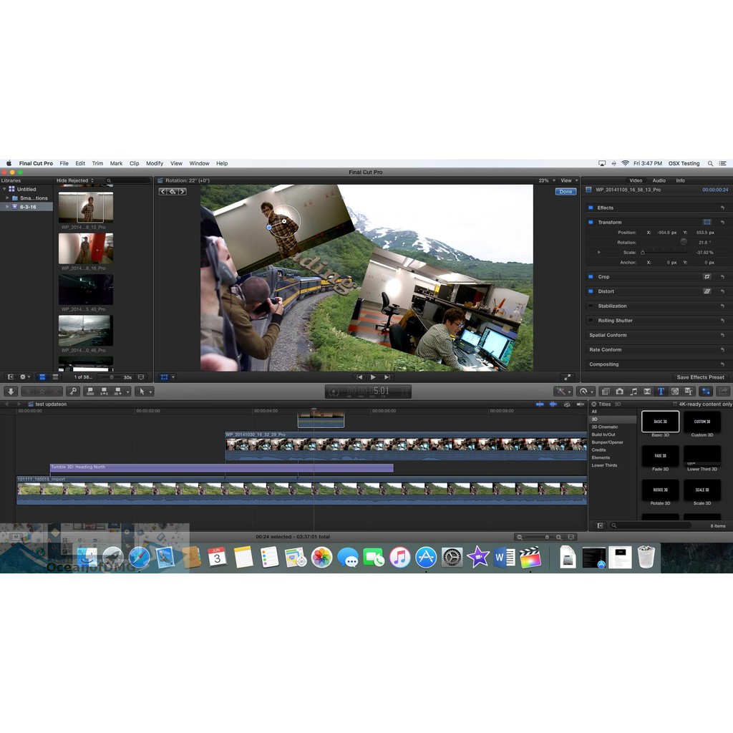Click the Append clip edit icon
Image resolution: width=733 pixels, height=733 pixels.
118,392
